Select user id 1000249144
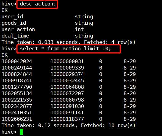 pos(17,68)
